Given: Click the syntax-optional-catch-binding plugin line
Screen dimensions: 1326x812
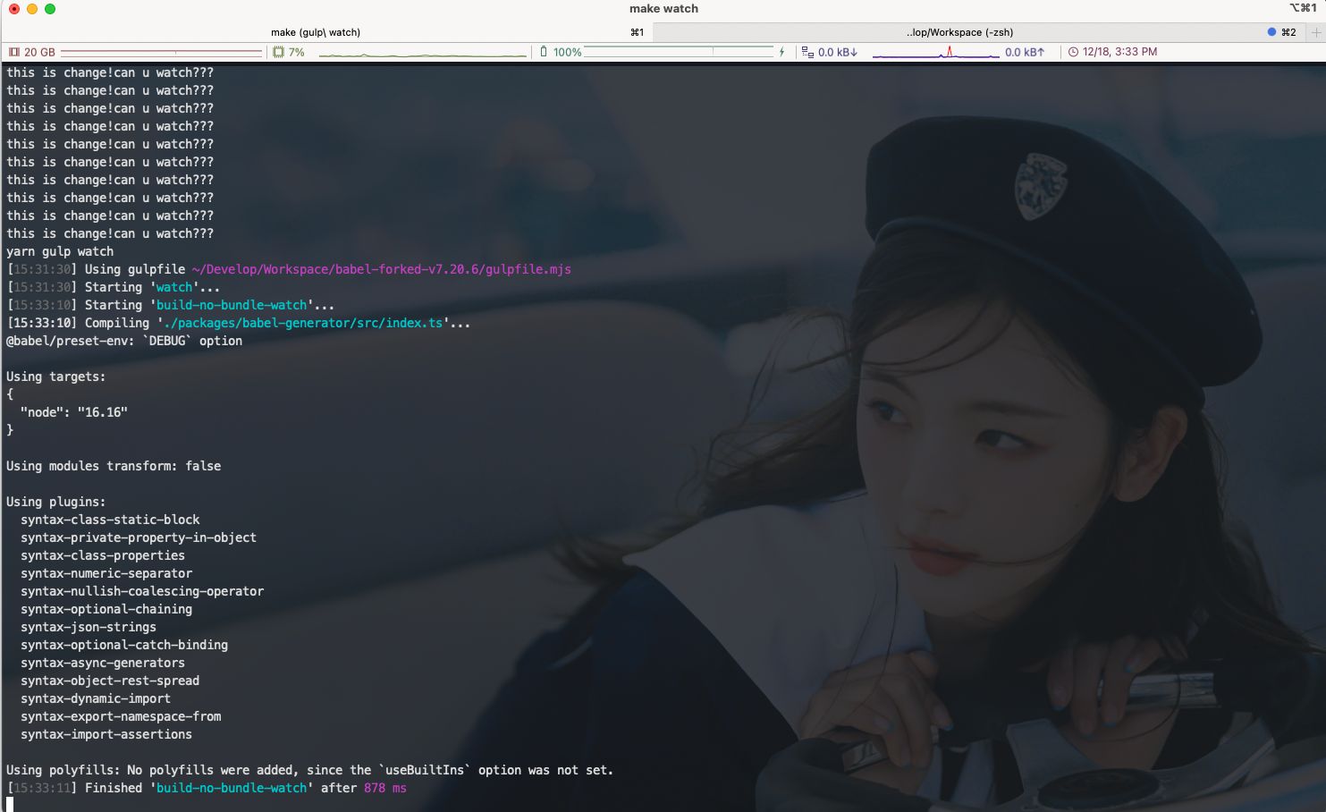Looking at the screenshot, I should [124, 645].
